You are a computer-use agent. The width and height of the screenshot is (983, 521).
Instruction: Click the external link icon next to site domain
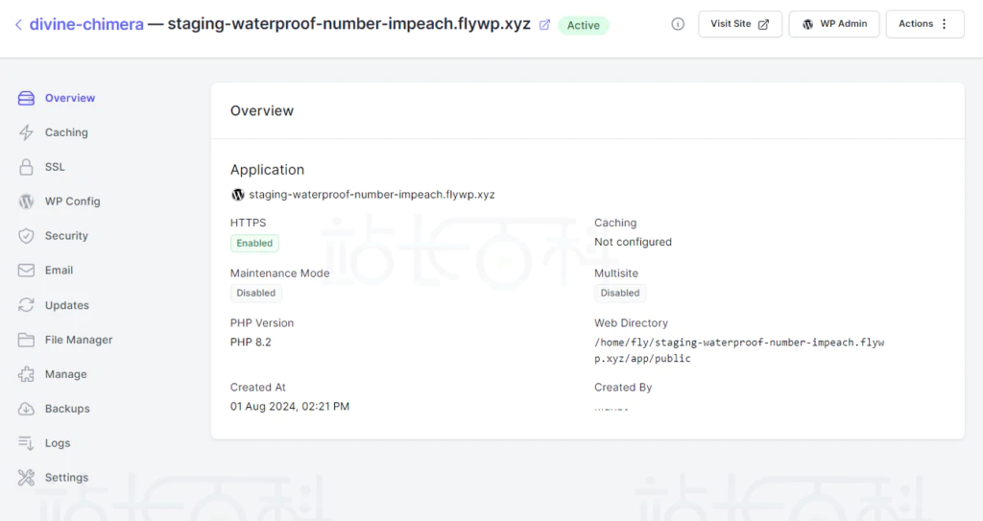pyautogui.click(x=545, y=25)
